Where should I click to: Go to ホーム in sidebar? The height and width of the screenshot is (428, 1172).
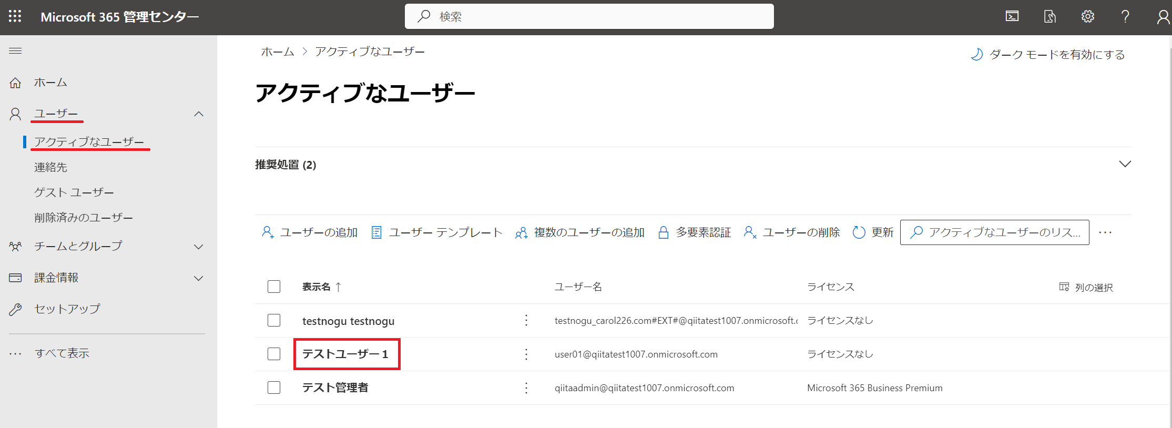coord(50,83)
